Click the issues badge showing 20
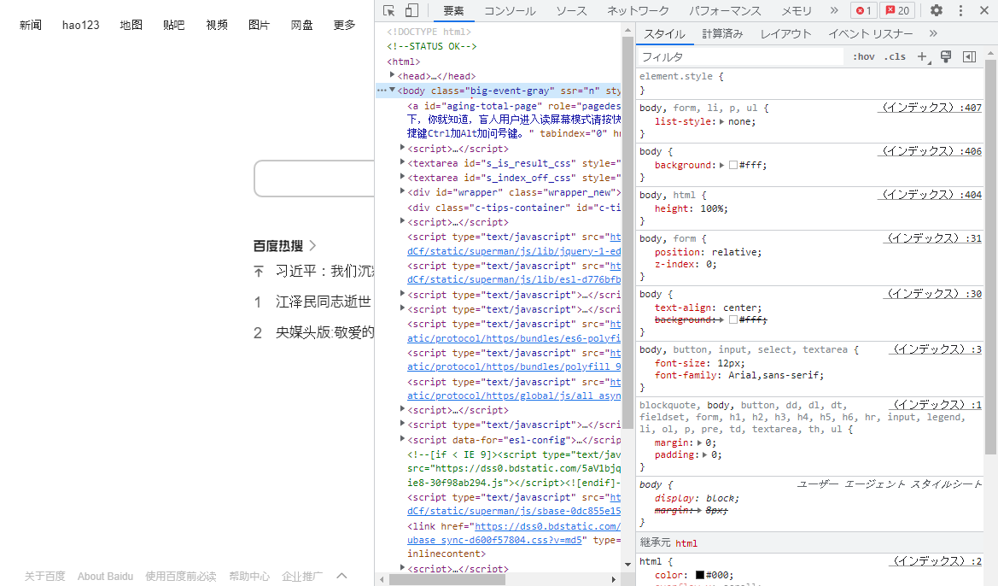998x586 pixels. (897, 11)
